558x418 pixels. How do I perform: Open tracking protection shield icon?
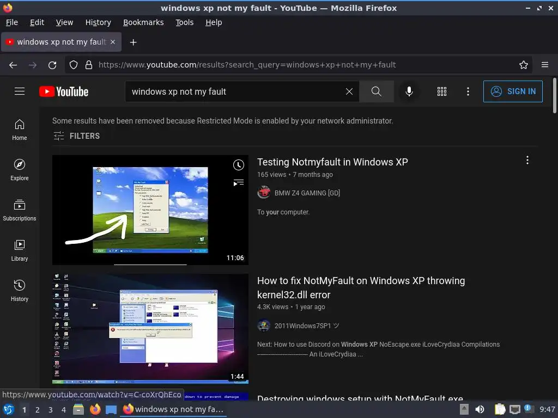(x=74, y=65)
